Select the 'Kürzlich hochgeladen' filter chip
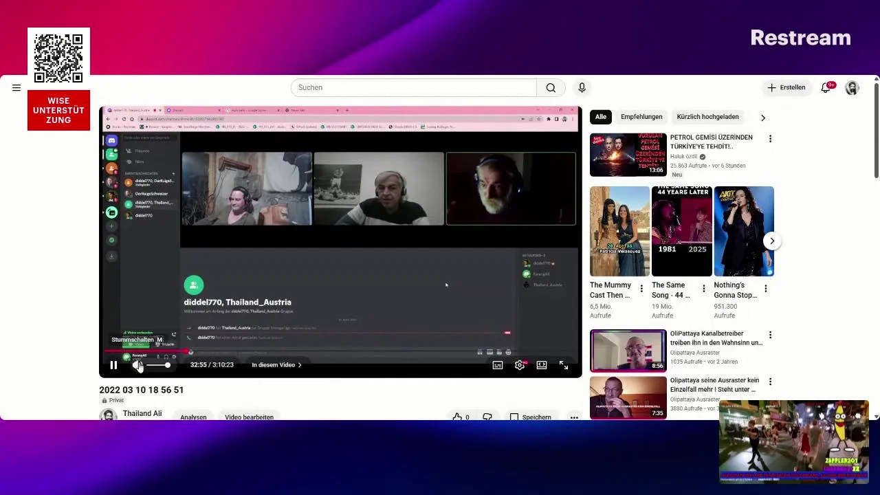This screenshot has height=495, width=880. pos(707,117)
